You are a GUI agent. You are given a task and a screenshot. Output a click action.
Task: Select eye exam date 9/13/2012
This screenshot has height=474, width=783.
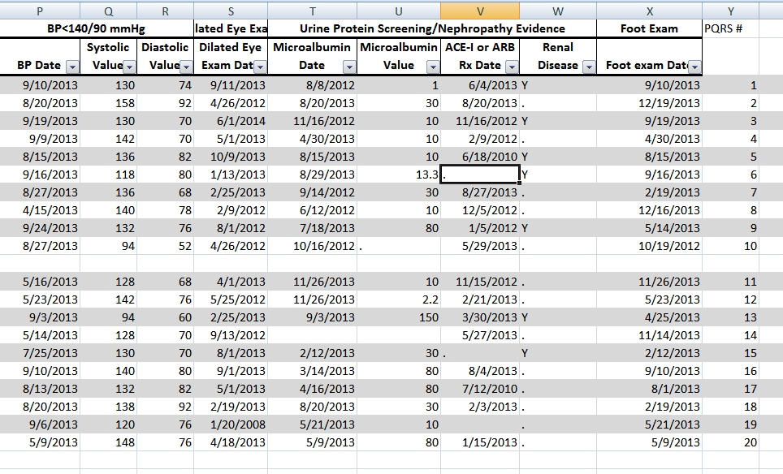click(231, 335)
